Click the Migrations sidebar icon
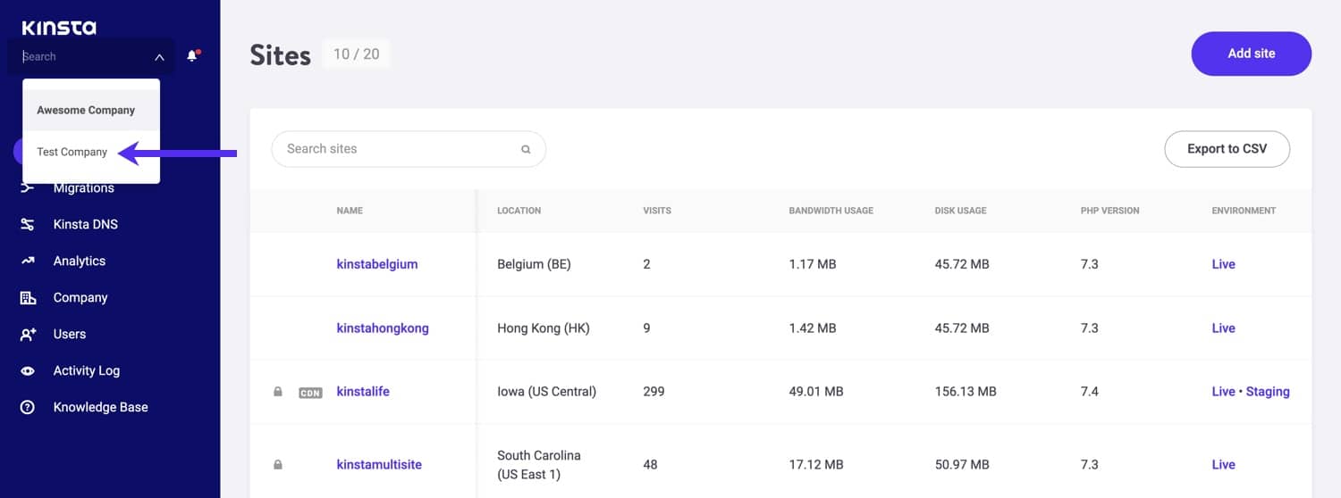 click(x=28, y=187)
